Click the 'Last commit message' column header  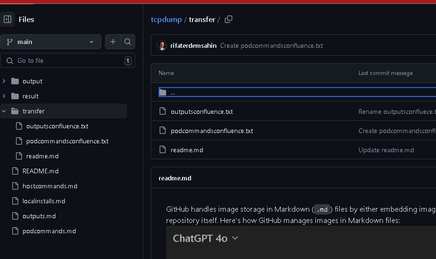click(385, 73)
